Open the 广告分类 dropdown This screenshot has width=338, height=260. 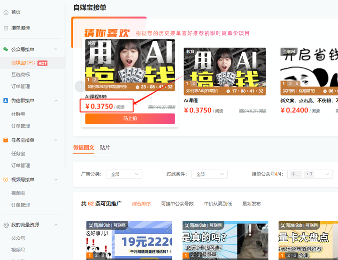[x=124, y=174]
